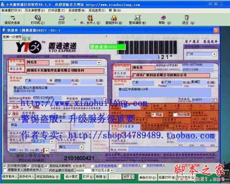Image resolution: width=230 pixels, height=184 pixels.
Task: Click the 设计模式 button
Action: pyautogui.click(x=72, y=176)
